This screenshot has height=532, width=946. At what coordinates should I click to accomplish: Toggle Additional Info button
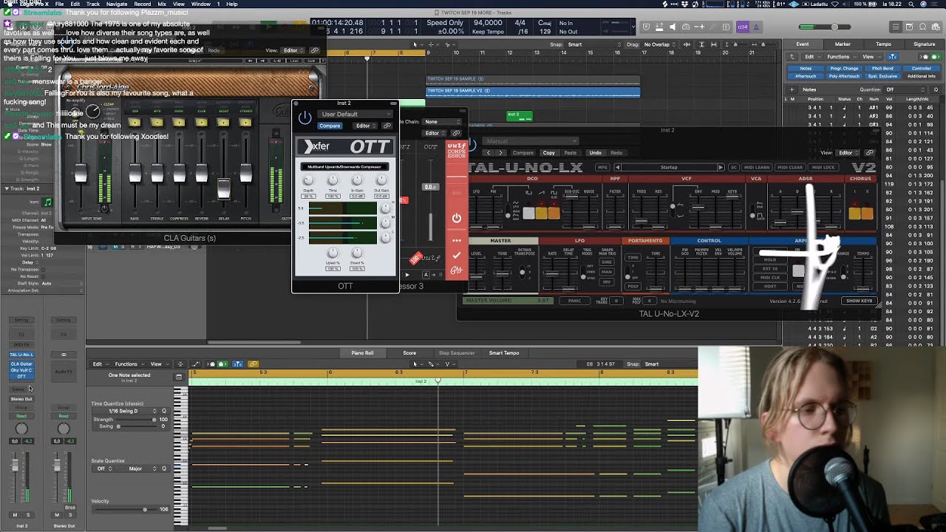[921, 76]
